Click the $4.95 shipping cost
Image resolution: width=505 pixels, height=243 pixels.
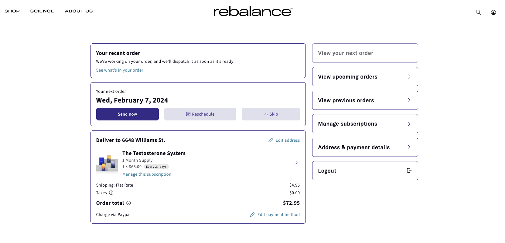[295, 185]
